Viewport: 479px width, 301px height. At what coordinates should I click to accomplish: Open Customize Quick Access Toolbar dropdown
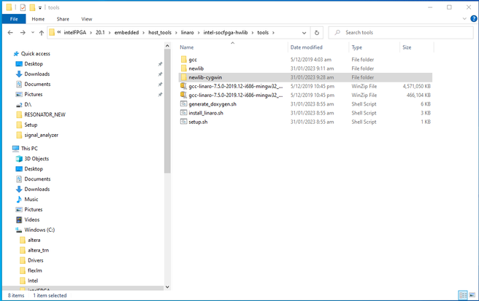40,7
